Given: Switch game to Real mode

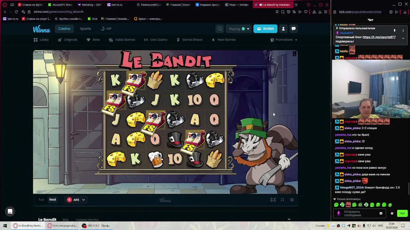Looking at the screenshot, I should click(x=53, y=200).
